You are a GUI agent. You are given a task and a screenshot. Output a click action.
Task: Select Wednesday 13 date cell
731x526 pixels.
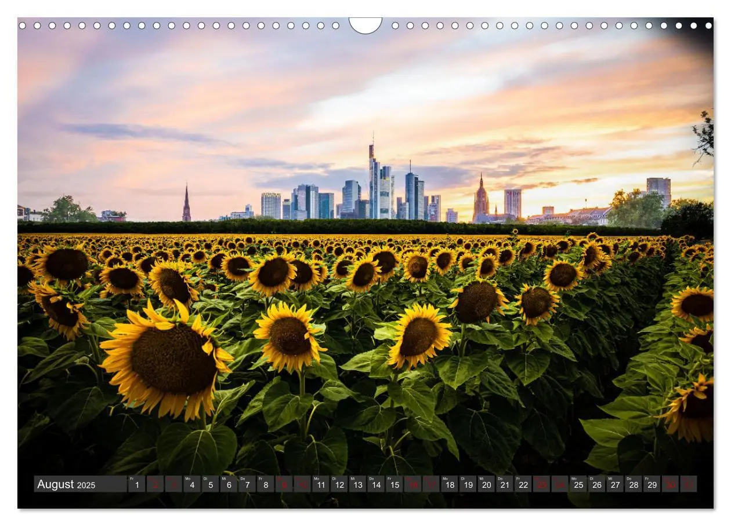[357, 484]
